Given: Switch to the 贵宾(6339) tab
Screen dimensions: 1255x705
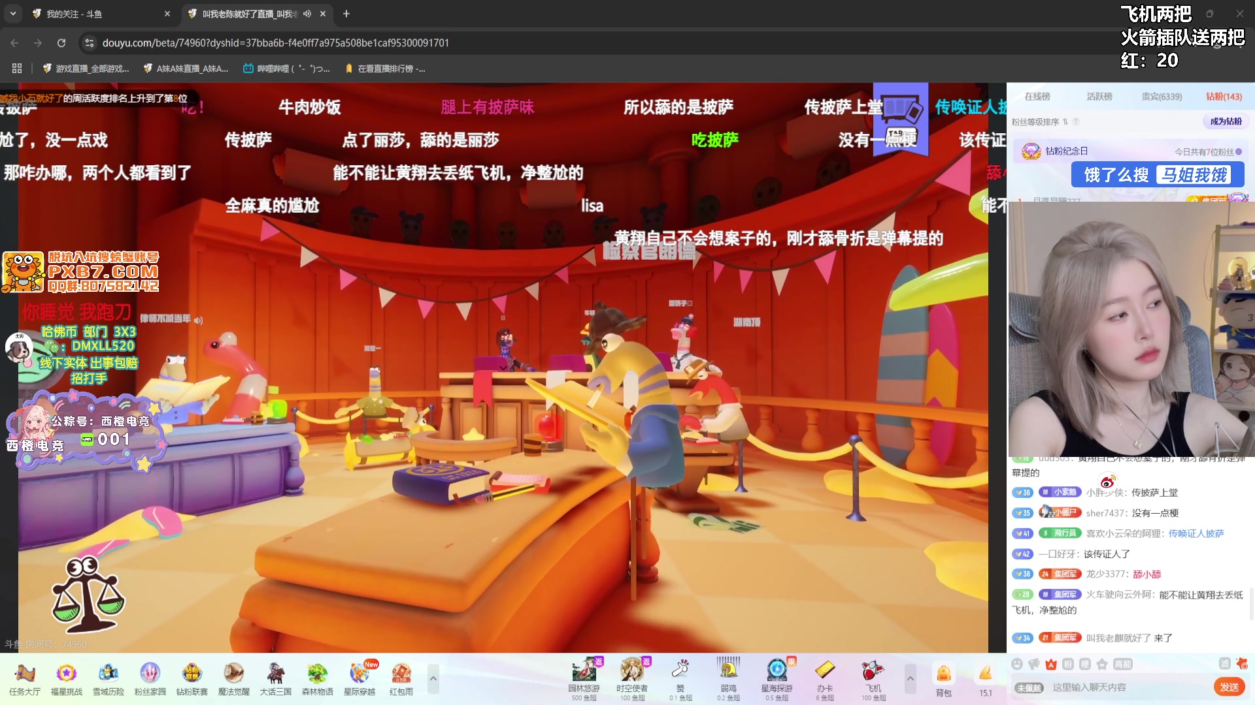Looking at the screenshot, I should click(1162, 97).
